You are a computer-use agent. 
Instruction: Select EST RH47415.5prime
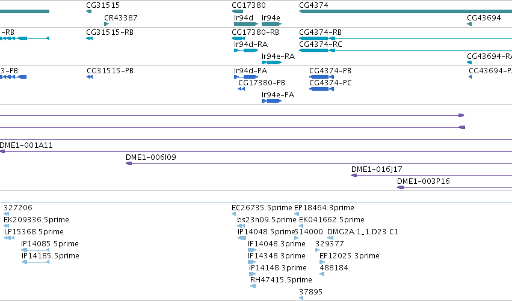pyautogui.click(x=281, y=281)
